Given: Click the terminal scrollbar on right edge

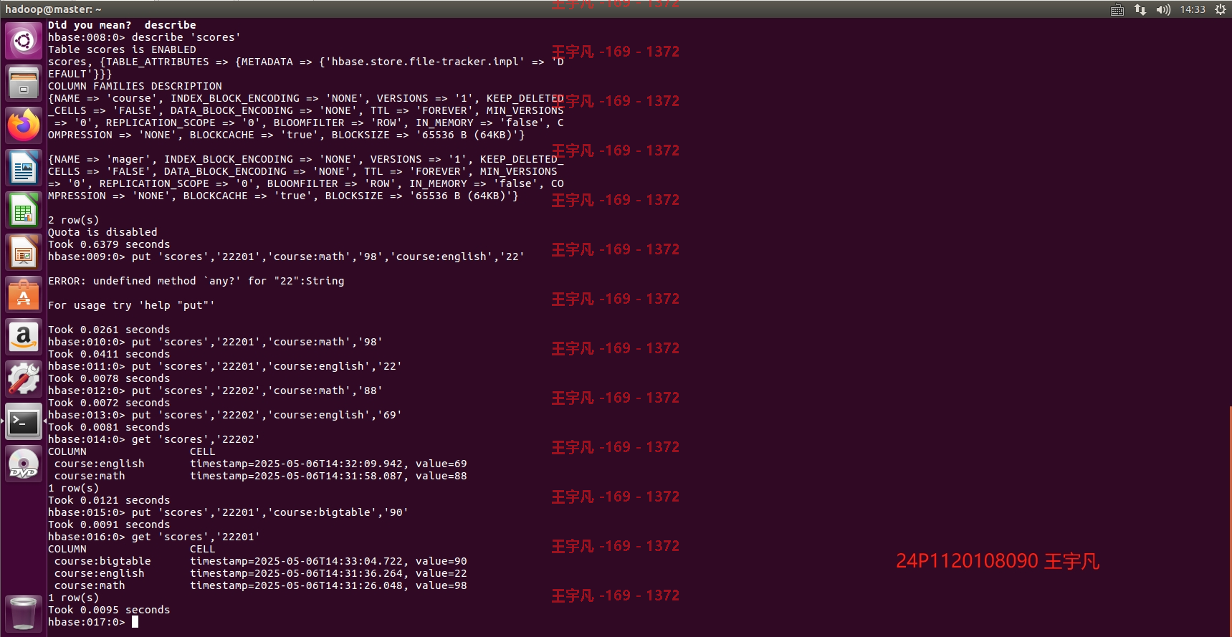Looking at the screenshot, I should (x=1230, y=521).
